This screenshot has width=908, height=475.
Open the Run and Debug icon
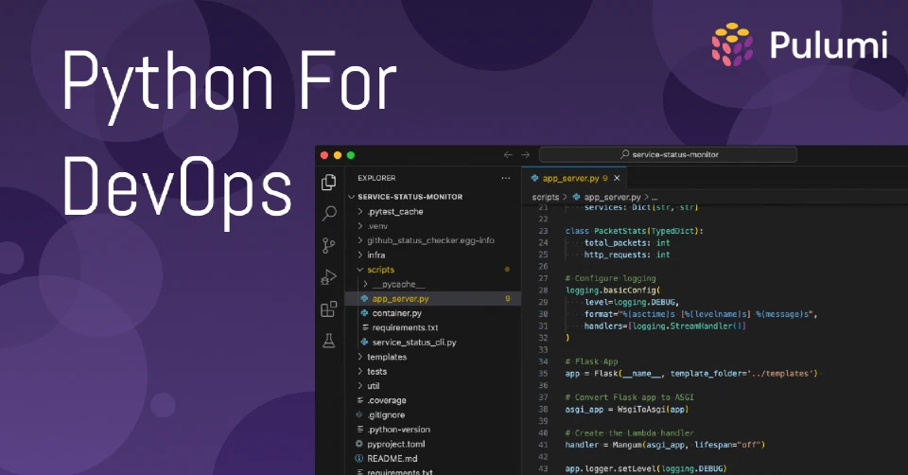(328, 277)
